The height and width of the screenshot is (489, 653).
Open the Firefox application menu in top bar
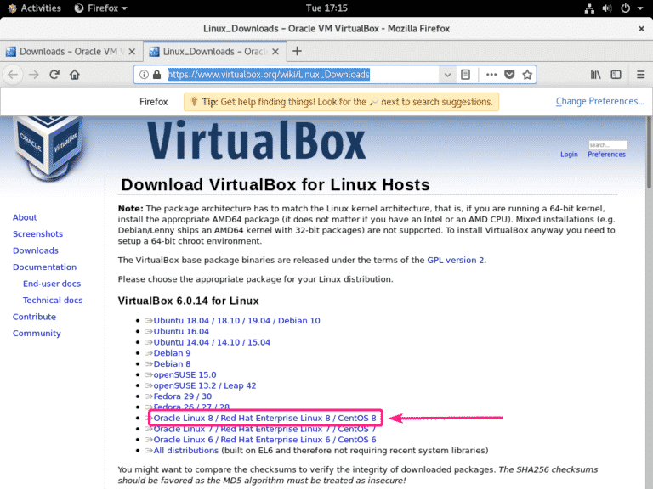point(100,8)
